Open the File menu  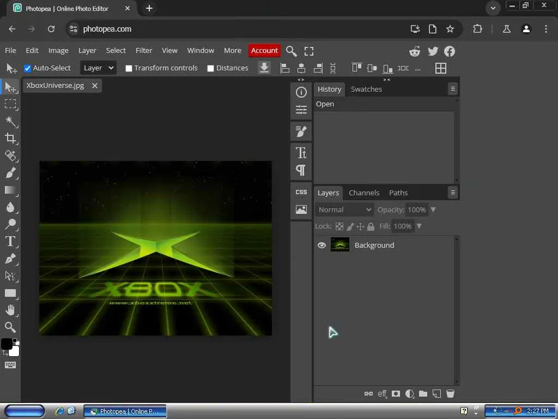tap(10, 51)
